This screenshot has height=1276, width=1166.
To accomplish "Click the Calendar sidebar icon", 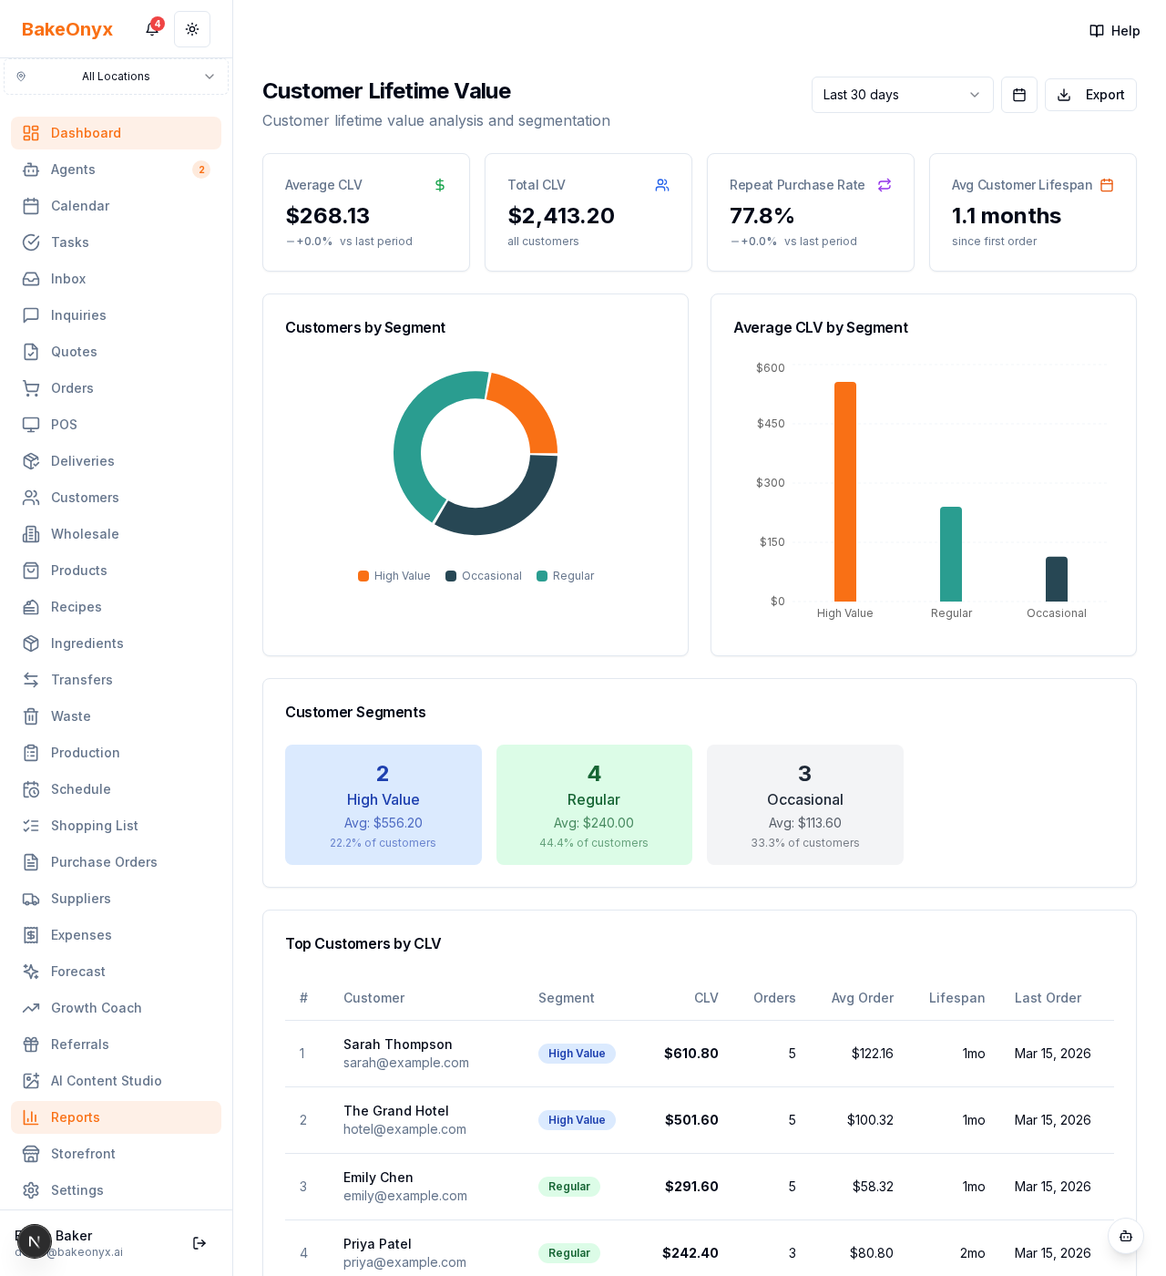I will (31, 206).
